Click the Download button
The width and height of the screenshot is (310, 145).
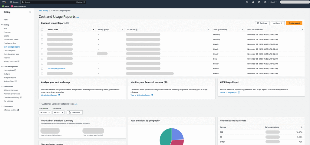pos(75,112)
